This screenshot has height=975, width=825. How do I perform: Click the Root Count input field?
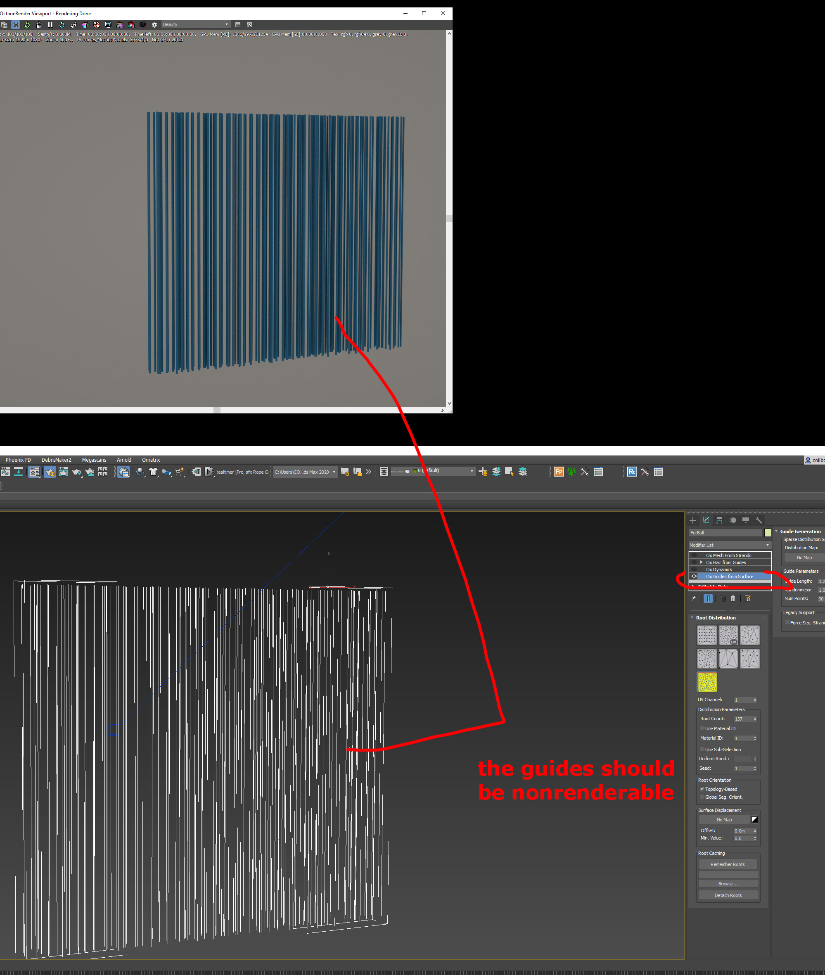tap(740, 719)
